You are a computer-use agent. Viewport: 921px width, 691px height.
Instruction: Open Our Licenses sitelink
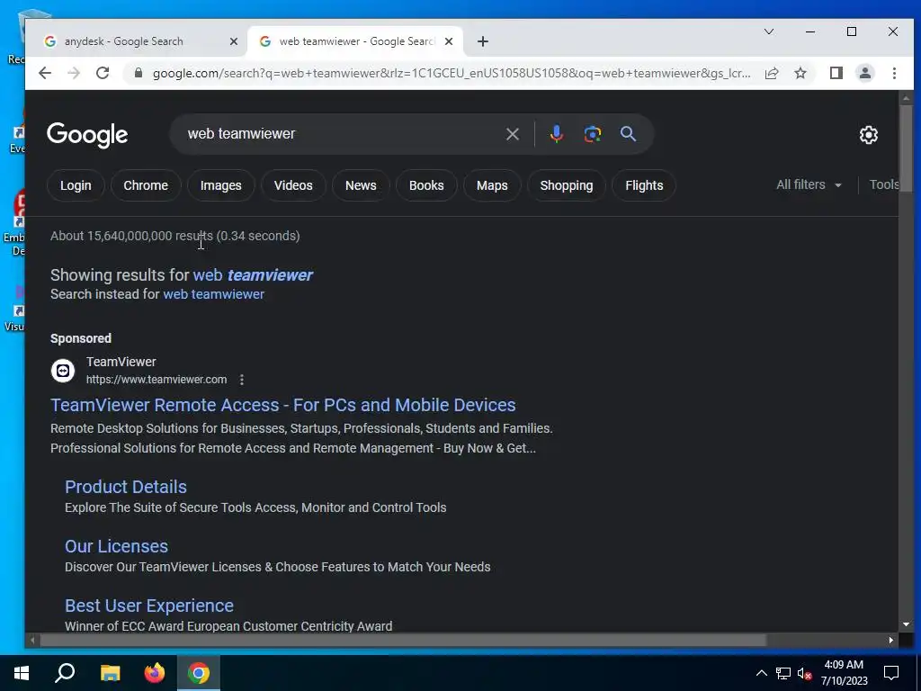[116, 546]
